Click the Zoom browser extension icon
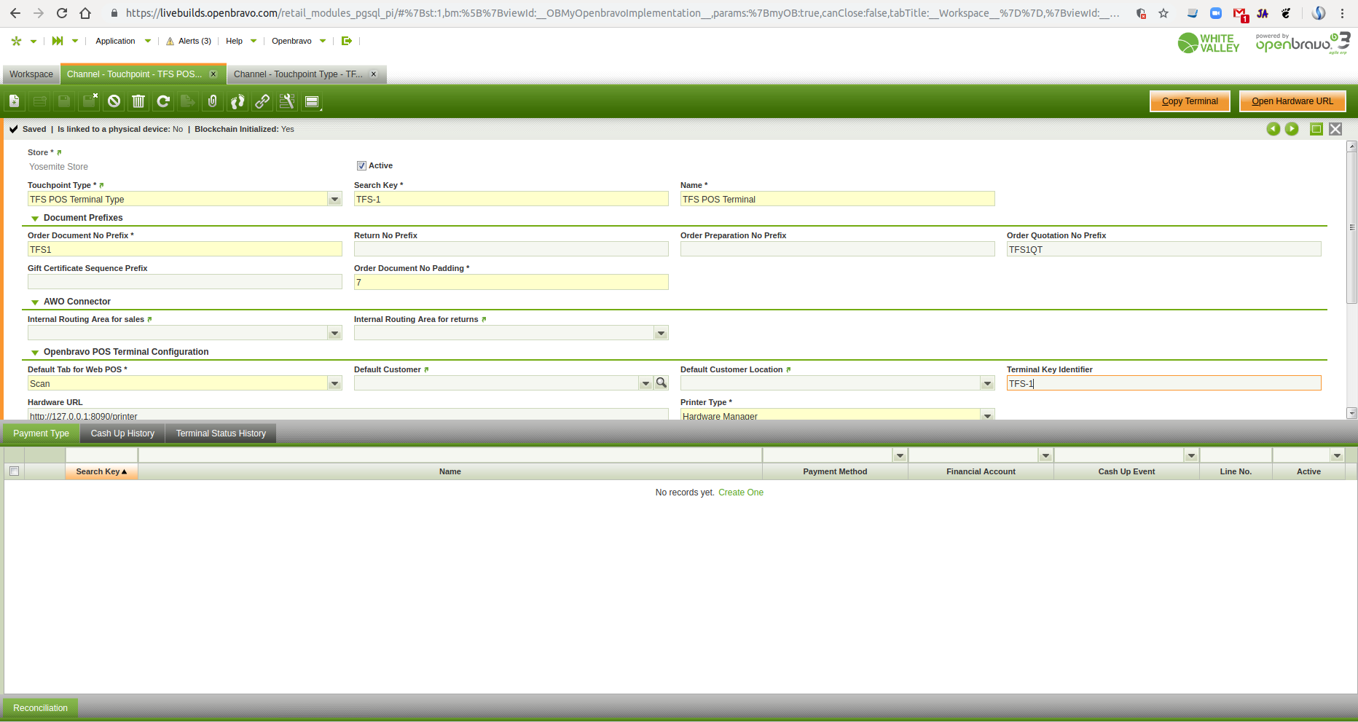Image resolution: width=1358 pixels, height=722 pixels. (x=1216, y=13)
